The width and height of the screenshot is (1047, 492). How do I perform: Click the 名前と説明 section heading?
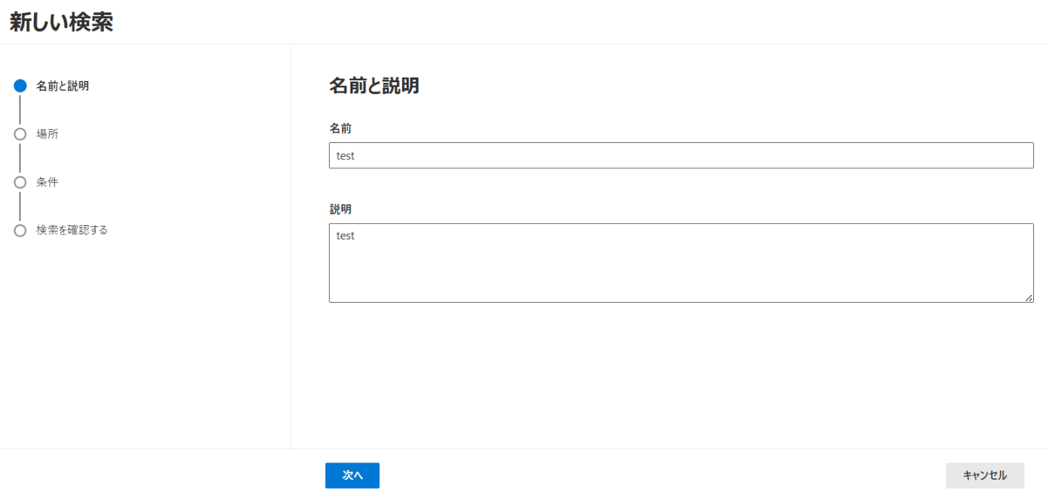tap(374, 85)
